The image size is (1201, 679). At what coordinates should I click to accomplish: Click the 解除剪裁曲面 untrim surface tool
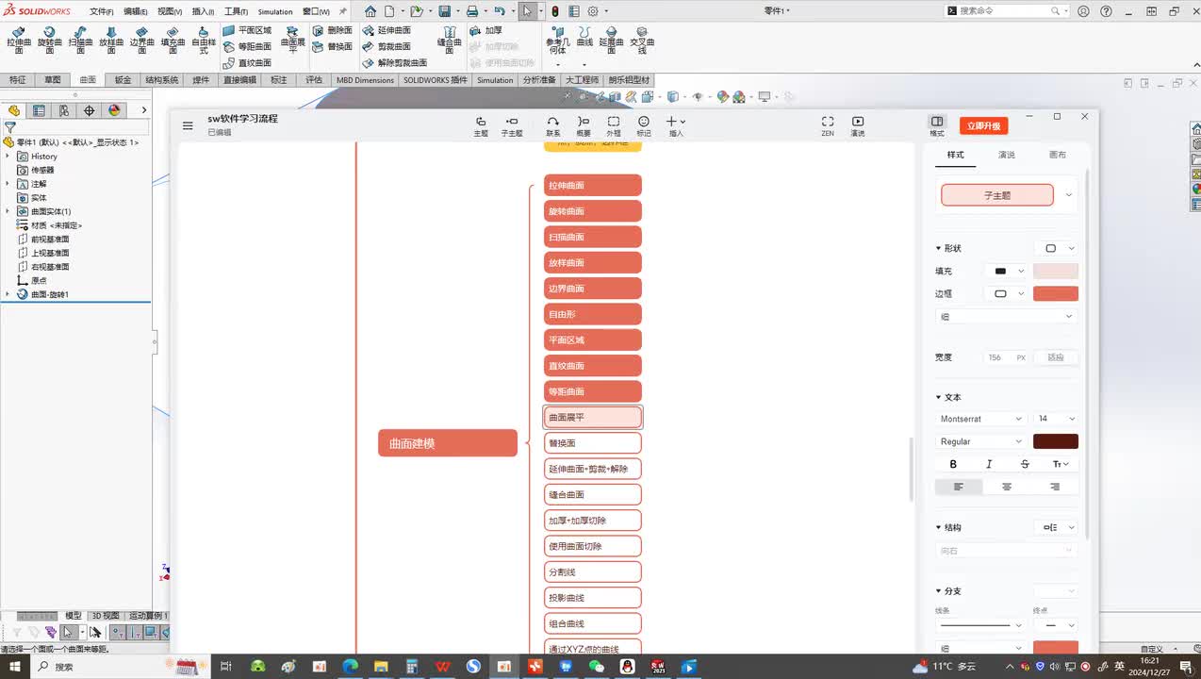(395, 63)
